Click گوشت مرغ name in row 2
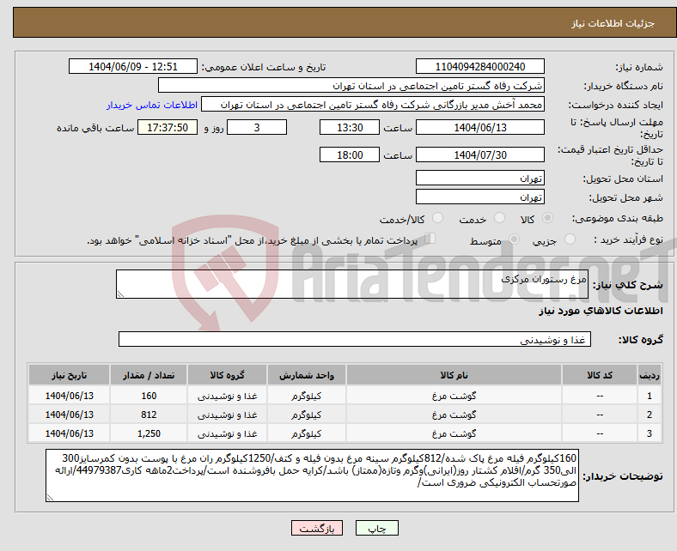 click(x=454, y=415)
